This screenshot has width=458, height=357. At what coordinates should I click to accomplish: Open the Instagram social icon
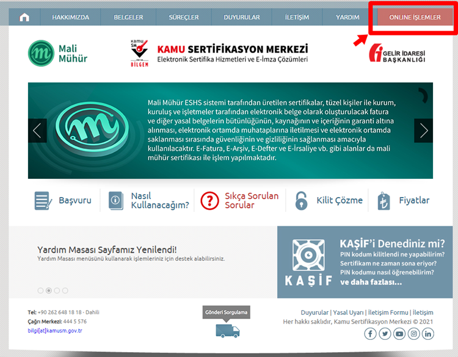click(413, 334)
